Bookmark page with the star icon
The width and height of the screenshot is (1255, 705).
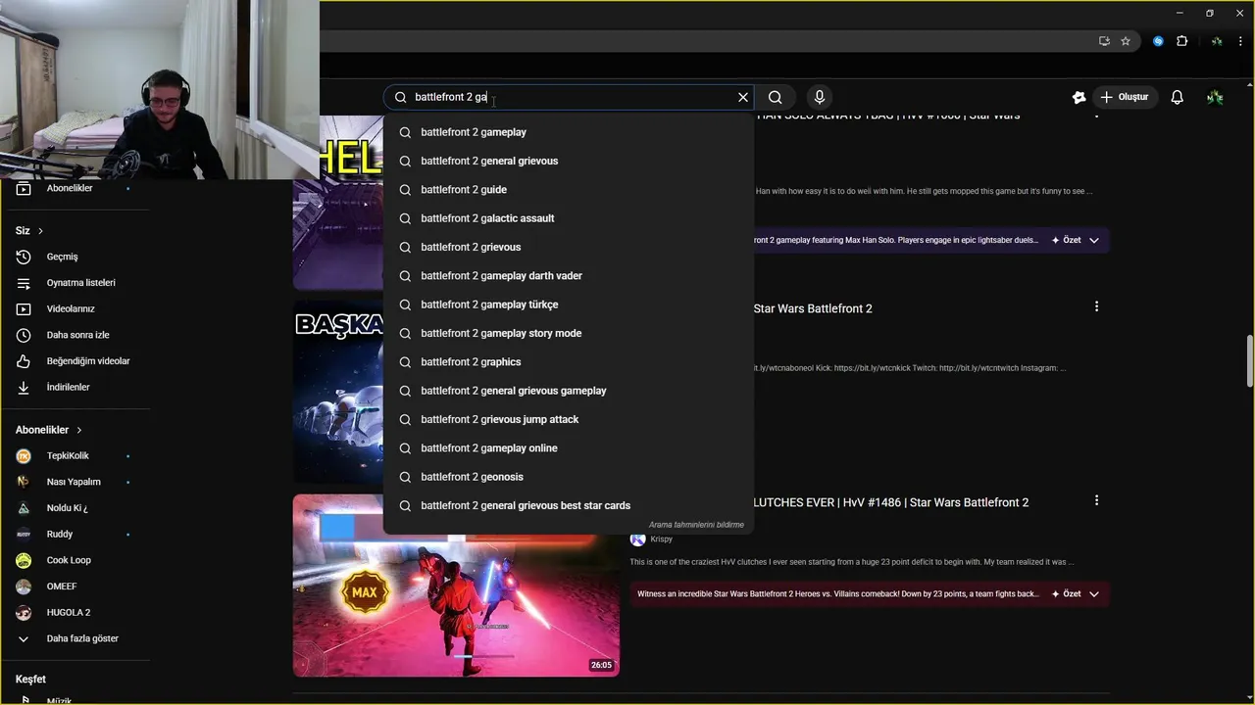coord(1126,41)
